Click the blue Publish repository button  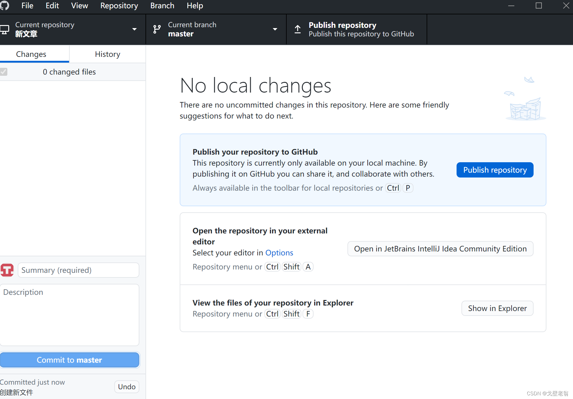pos(495,170)
